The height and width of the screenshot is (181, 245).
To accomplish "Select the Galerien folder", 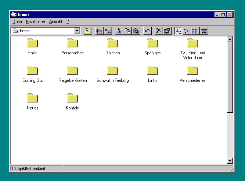I will click(x=112, y=47).
